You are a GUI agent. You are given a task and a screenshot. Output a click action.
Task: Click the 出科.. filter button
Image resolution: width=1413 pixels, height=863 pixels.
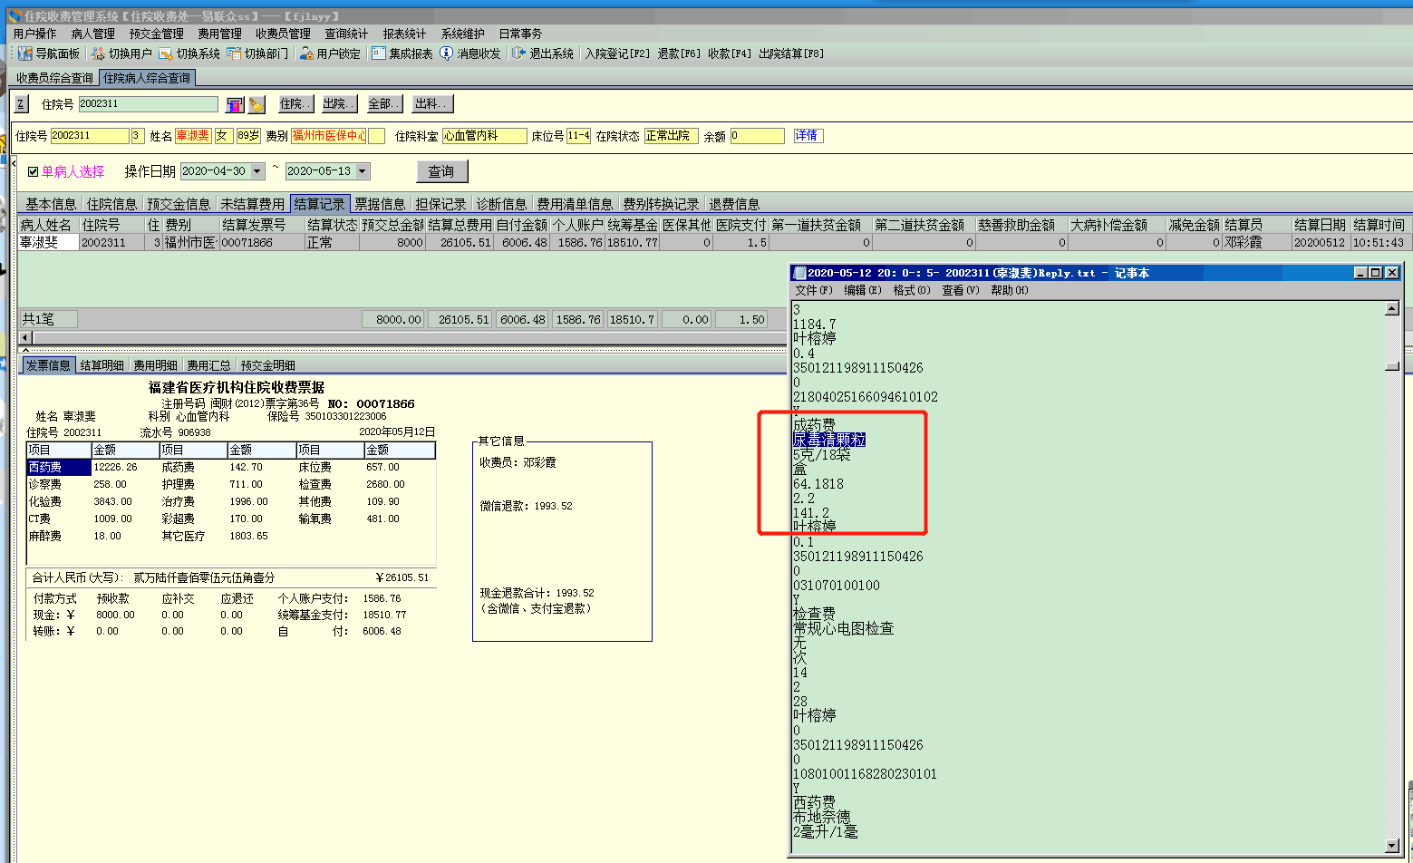431,104
